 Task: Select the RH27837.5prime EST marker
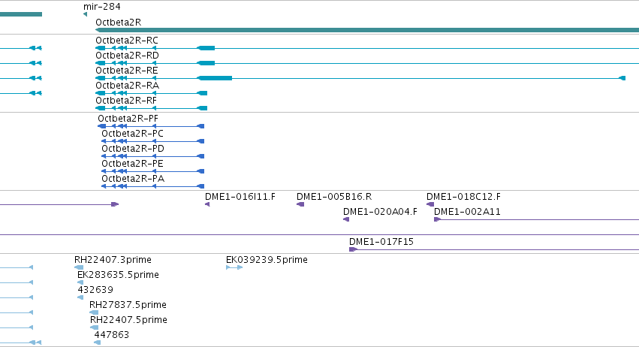click(94, 312)
